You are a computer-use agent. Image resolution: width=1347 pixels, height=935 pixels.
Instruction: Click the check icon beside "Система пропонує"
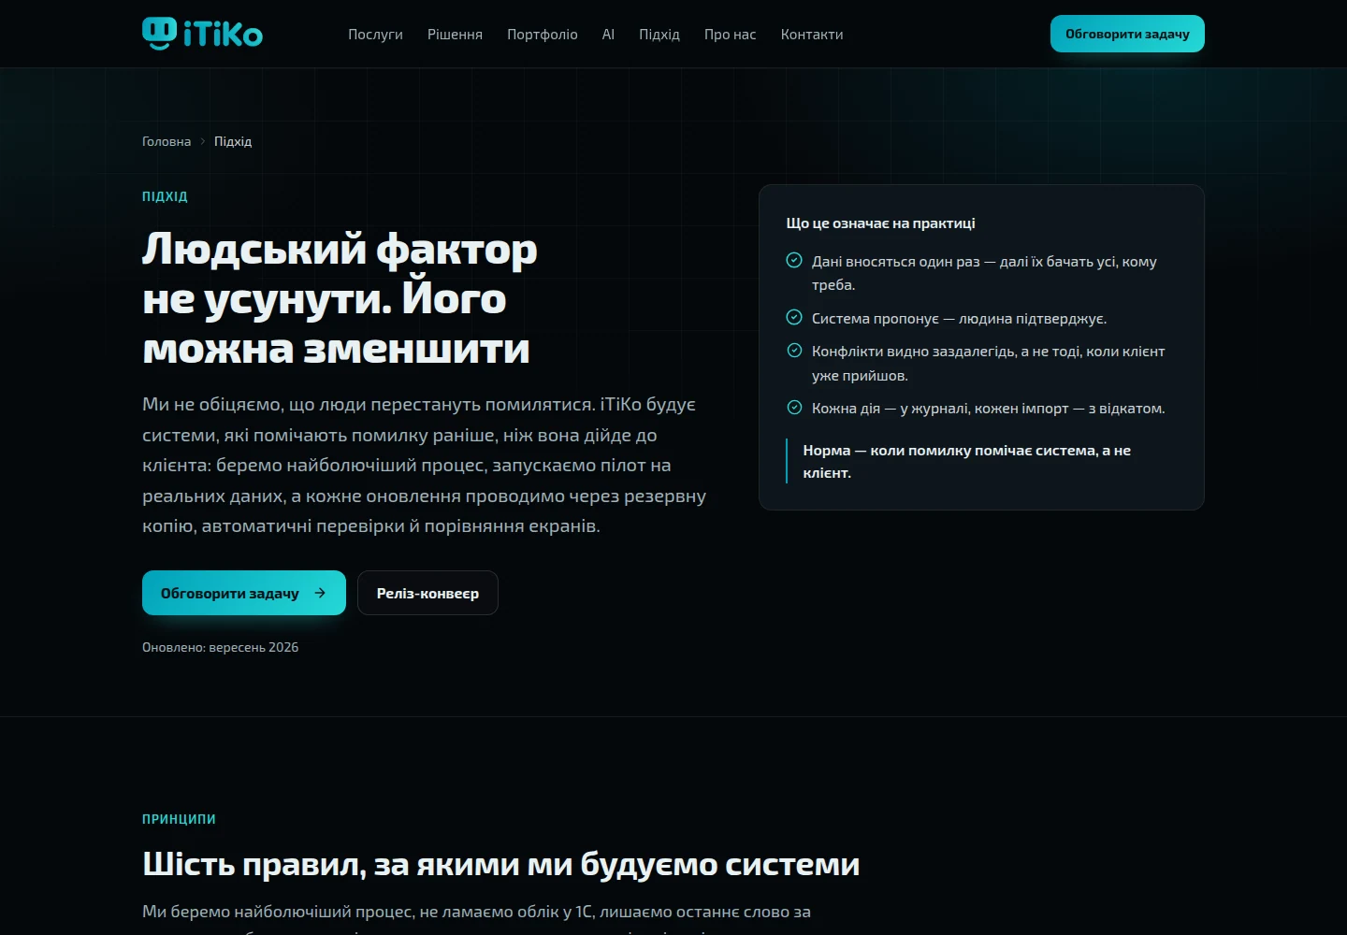click(x=794, y=318)
